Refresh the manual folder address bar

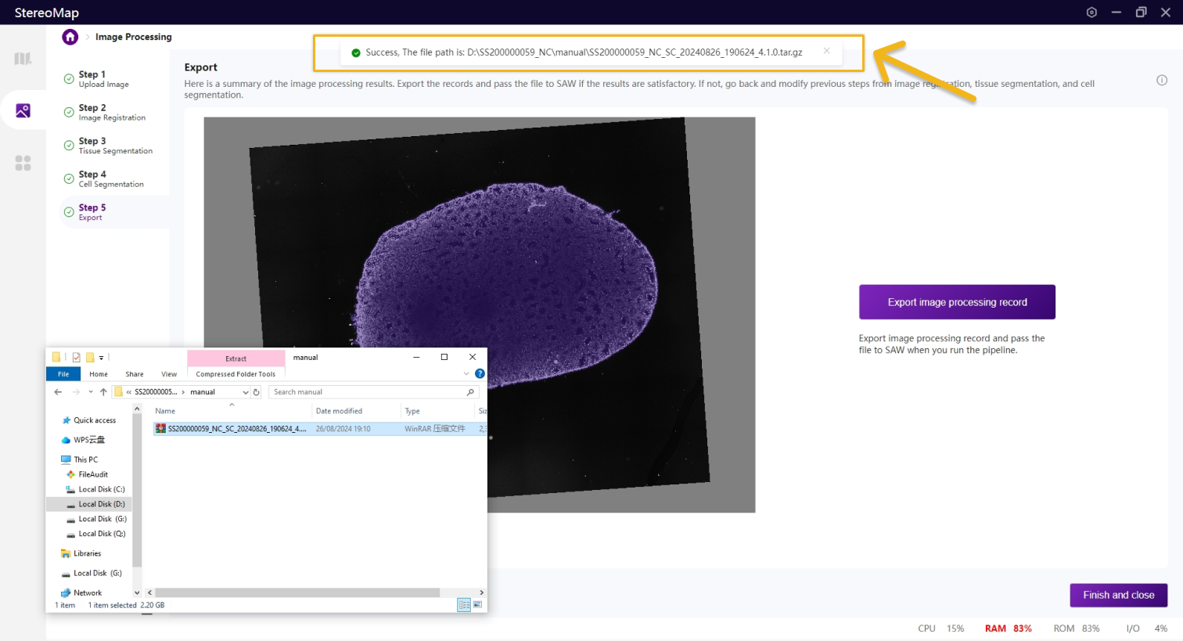pyautogui.click(x=257, y=392)
